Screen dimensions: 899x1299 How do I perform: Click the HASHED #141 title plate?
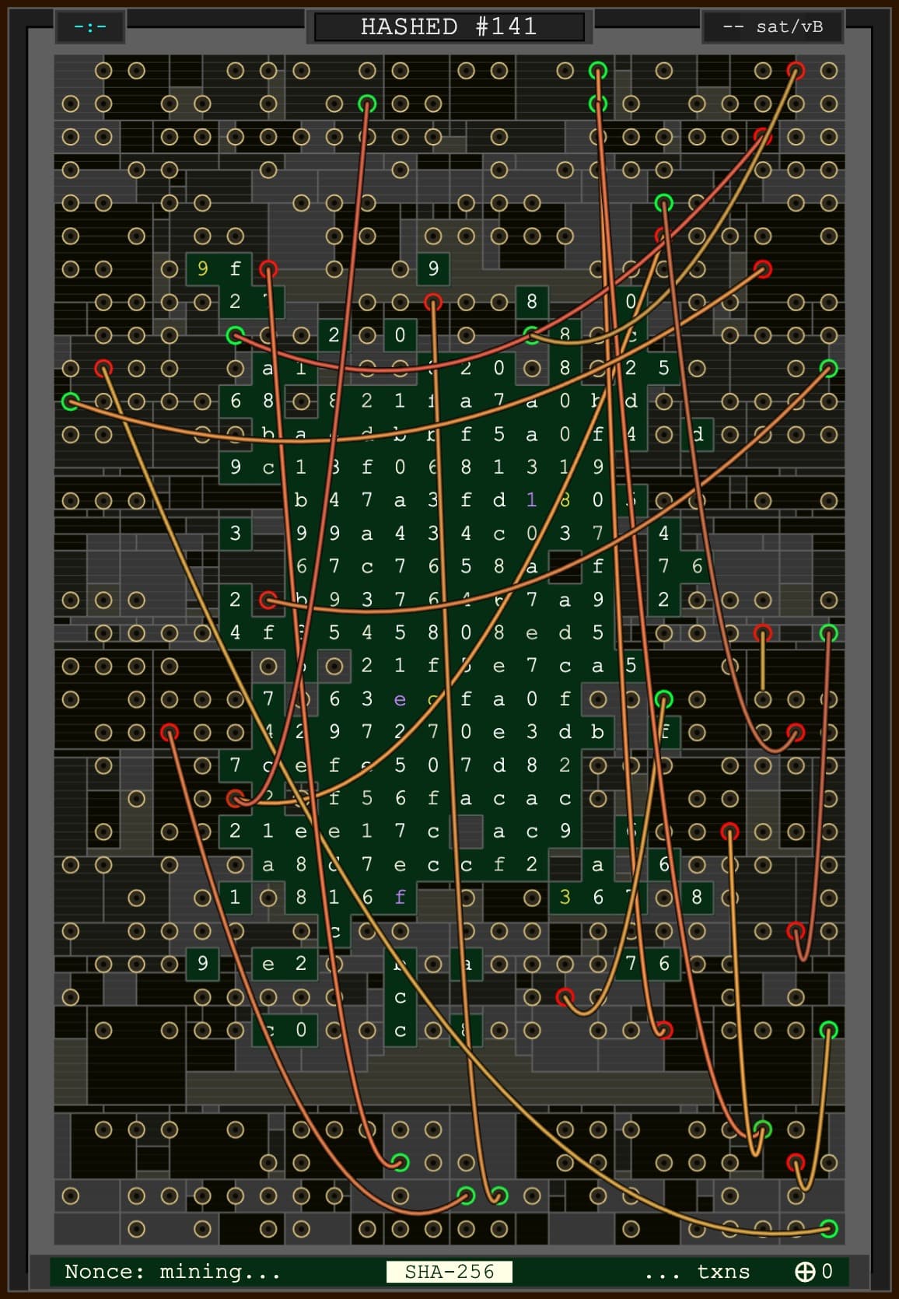click(449, 26)
